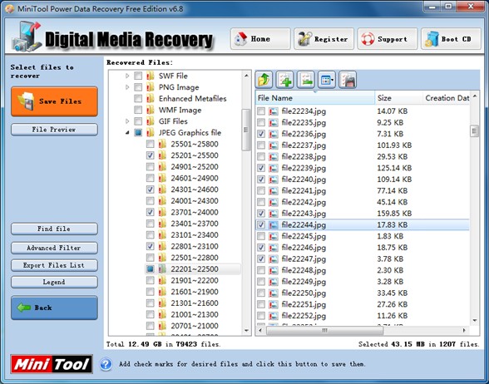Viewport: 489px width, 384px height.
Task: Click the go up folder toolbar icon
Action: click(x=264, y=80)
